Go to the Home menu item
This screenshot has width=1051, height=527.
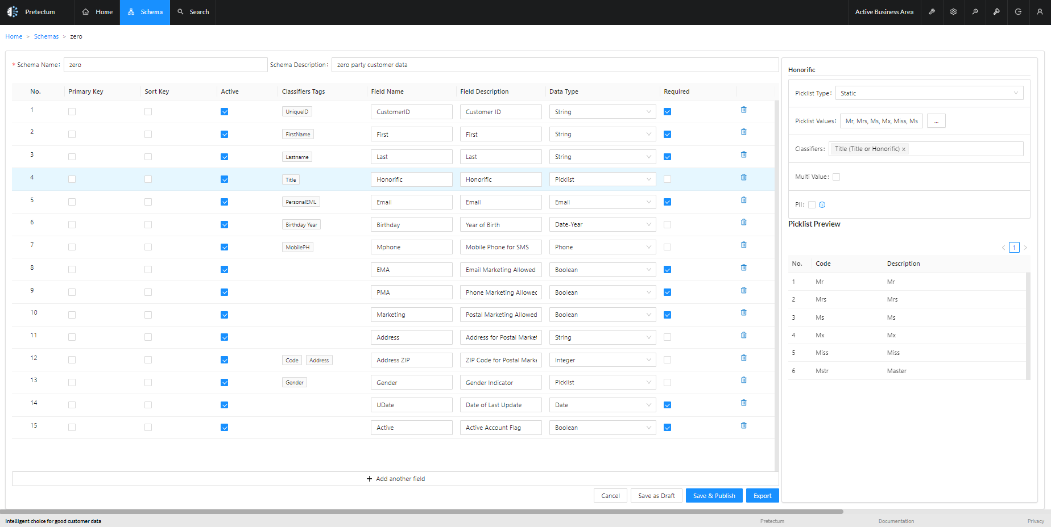[97, 12]
